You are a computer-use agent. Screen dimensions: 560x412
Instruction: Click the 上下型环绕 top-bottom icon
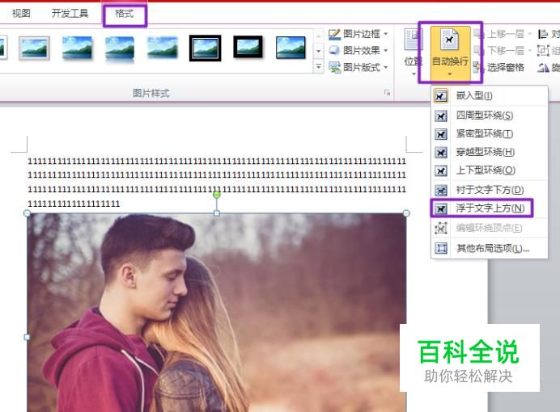pos(441,171)
